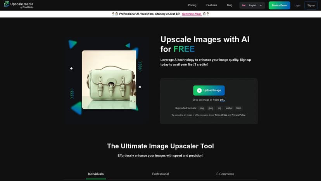The image size is (321, 181).
Task: Switch to the E-Commerce tab
Action: (x=225, y=174)
